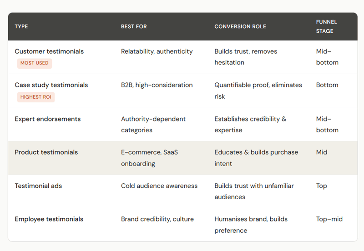Click the 'Quantifiable proof, eliminates risk' cell
Viewport: 364px width, 251px height.
258,90
